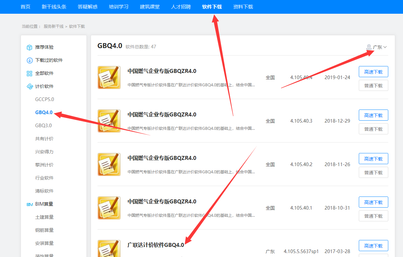This screenshot has width=403, height=257.
Task: Click software icon of version 4.105.40.2
Action: click(109, 164)
